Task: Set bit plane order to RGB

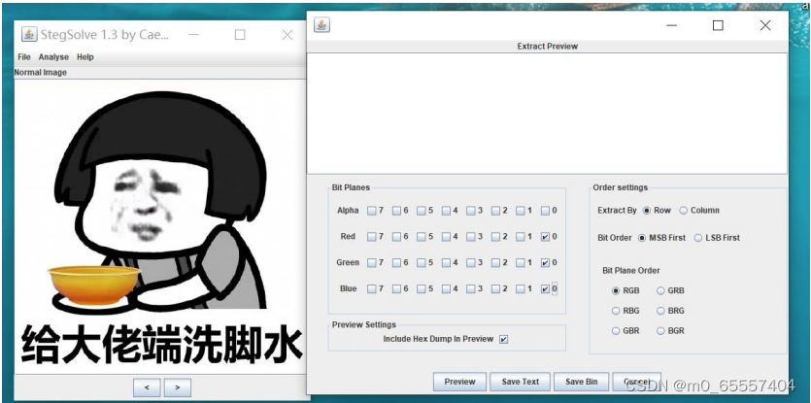Action: (616, 290)
